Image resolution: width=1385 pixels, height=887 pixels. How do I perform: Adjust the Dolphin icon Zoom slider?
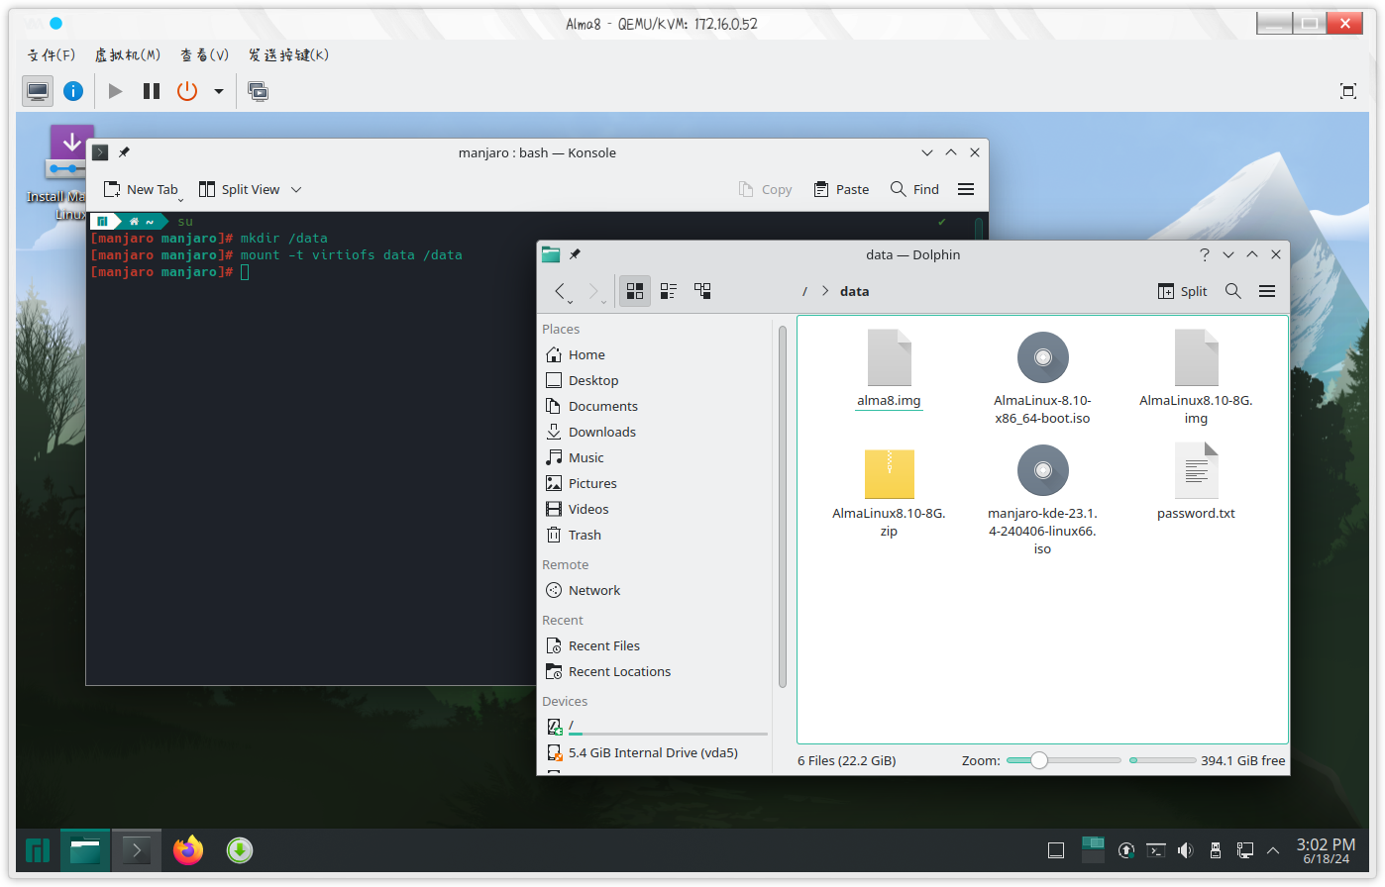[1063, 760]
